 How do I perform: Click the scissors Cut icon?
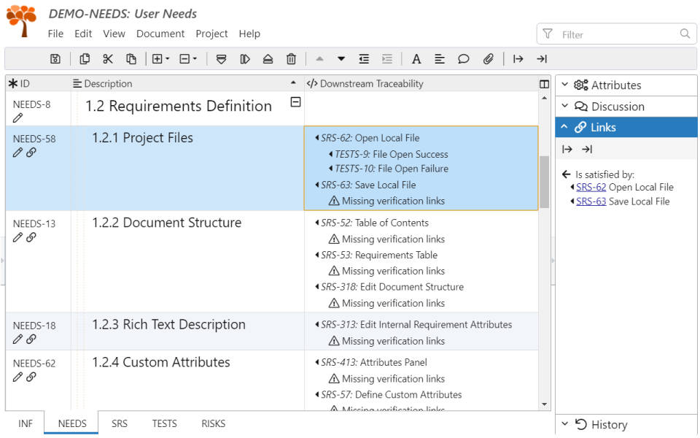pos(108,59)
